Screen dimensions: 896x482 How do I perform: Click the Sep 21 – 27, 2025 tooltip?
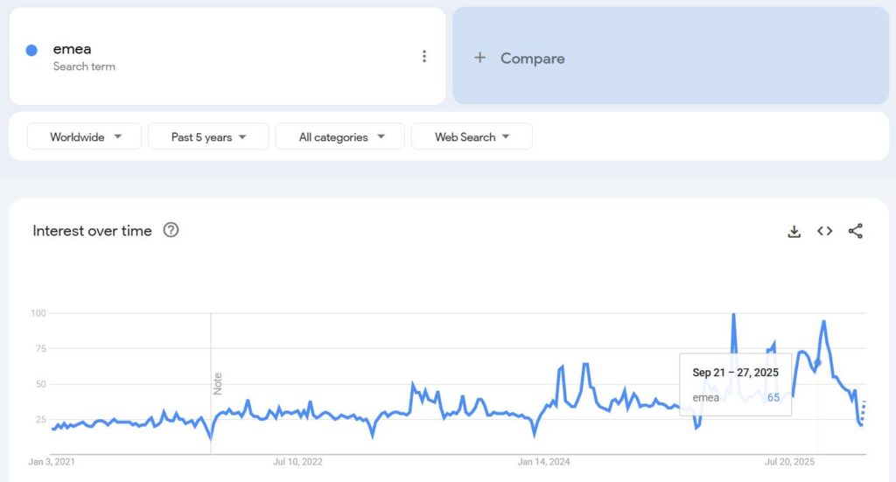(x=735, y=384)
